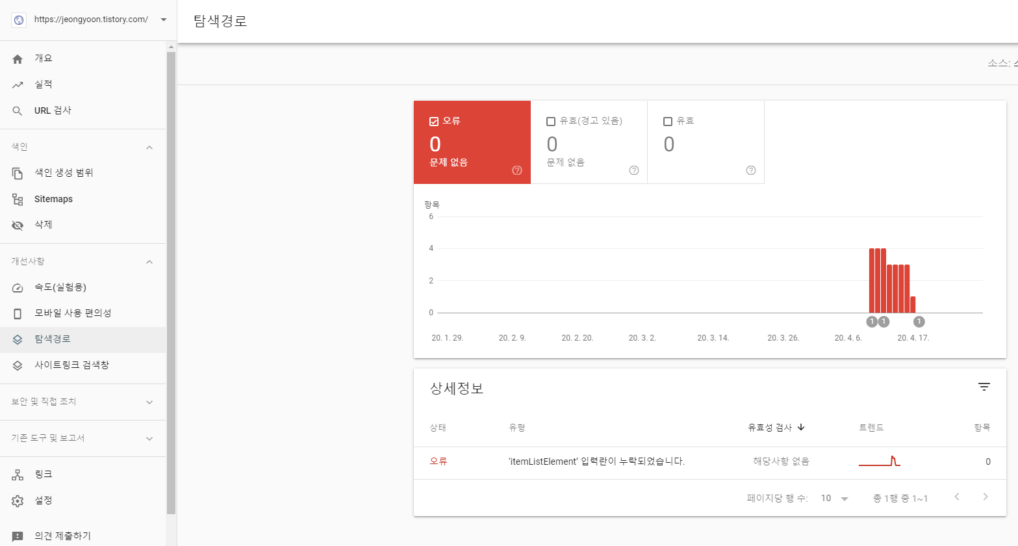
Task: Click the phone icon for 모바일 사용 편의성
Action: [18, 313]
